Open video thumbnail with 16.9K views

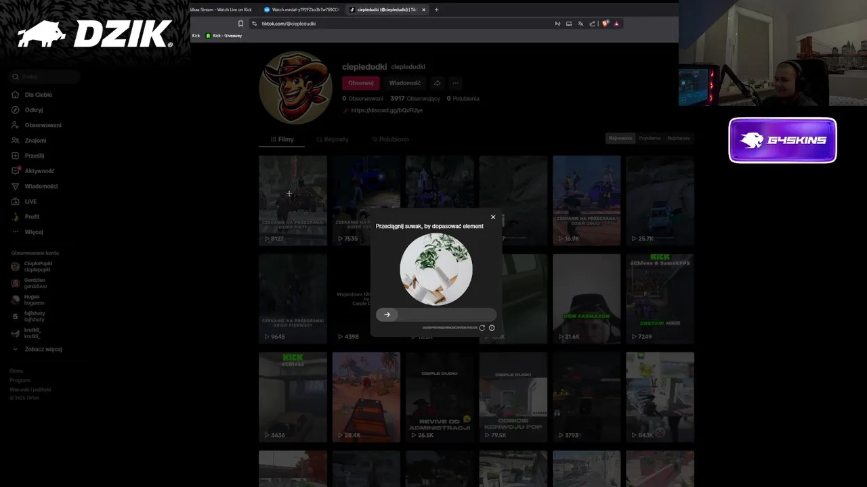[587, 200]
